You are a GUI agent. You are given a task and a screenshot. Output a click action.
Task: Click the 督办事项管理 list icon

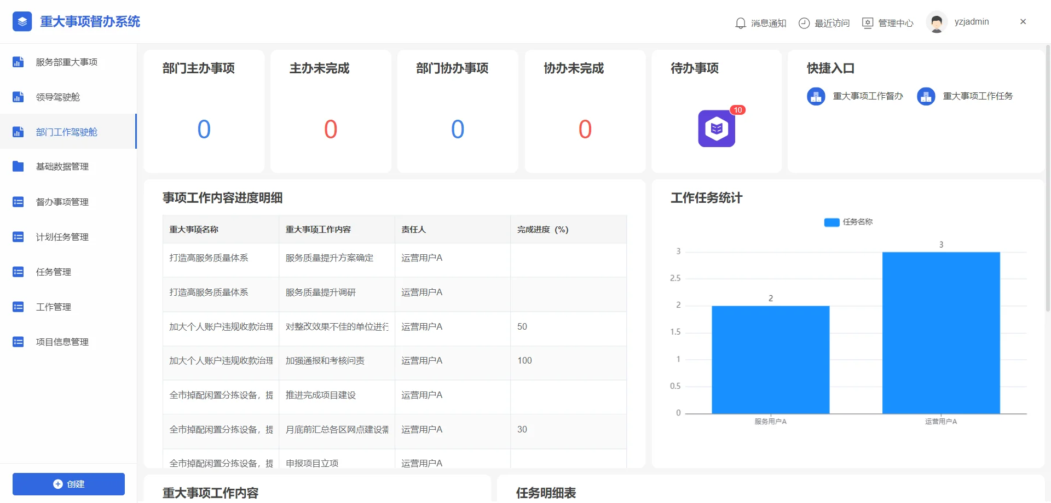click(x=18, y=202)
